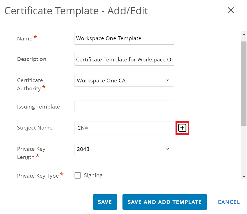The width and height of the screenshot is (247, 214).
Task: Click the Private Key Type label
Action: coord(38,176)
